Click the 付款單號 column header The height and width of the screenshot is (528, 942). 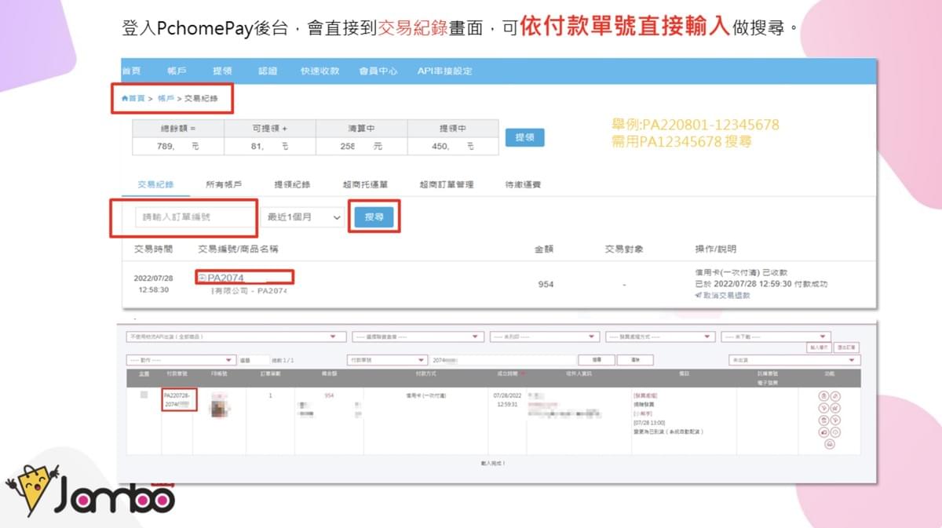pyautogui.click(x=178, y=375)
